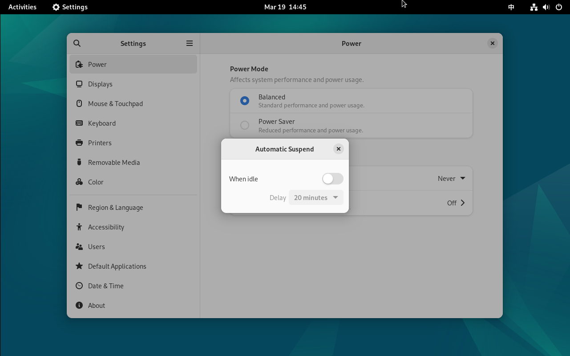
Task: Click the Accessibility icon in sidebar
Action: coord(79,227)
